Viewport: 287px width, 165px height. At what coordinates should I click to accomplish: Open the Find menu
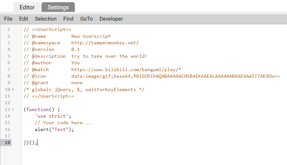click(x=68, y=19)
